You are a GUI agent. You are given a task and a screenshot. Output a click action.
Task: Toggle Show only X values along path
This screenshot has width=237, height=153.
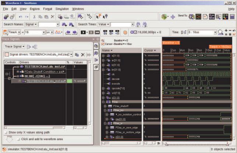6,133
